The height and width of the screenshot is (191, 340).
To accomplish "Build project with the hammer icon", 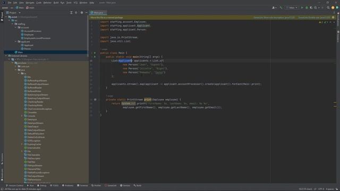I will point(281,7).
